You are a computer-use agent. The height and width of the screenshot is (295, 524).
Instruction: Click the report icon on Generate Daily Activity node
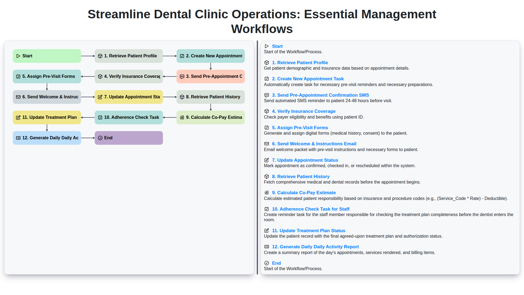[x=18, y=138]
